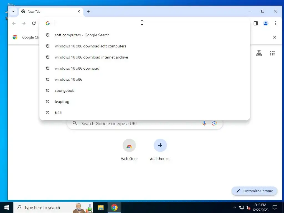Open the network tray icon
Image resolution: width=284 pixels, height=213 pixels.
[242, 207]
